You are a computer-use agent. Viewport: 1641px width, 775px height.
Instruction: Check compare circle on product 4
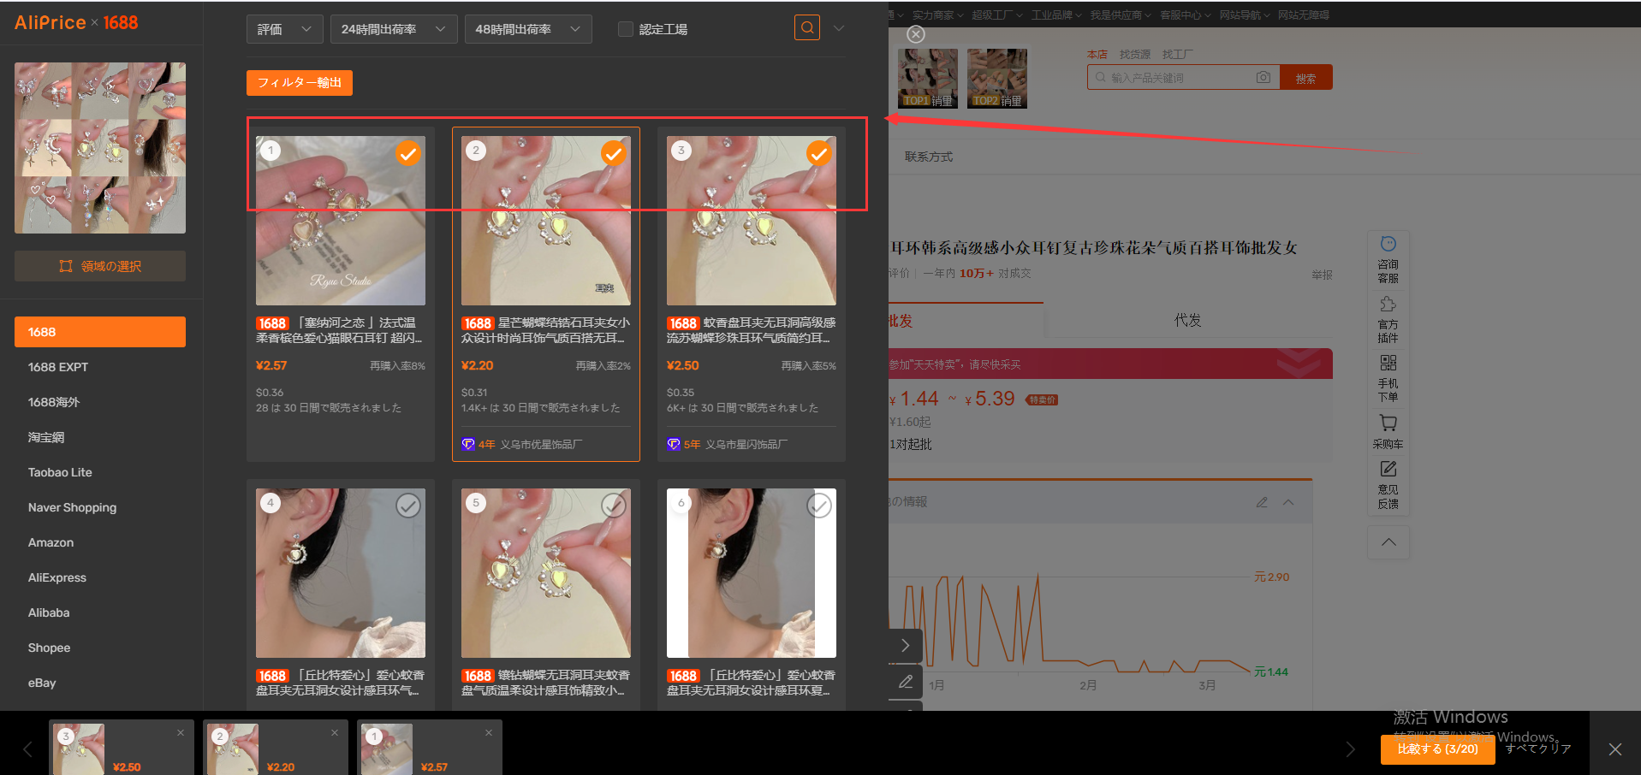(x=408, y=506)
